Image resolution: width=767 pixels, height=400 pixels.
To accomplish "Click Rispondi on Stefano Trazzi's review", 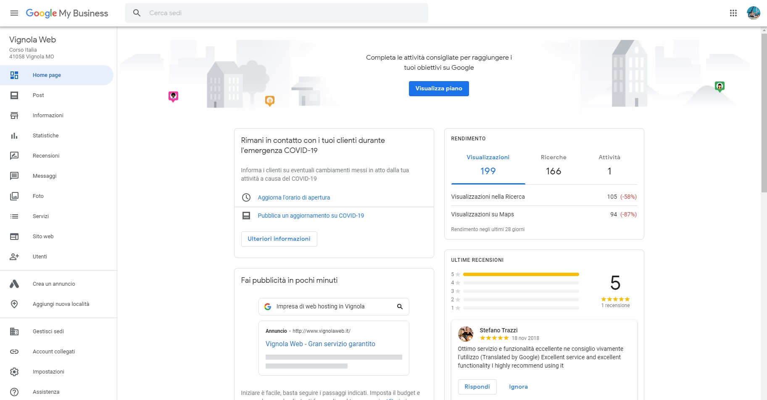I will 477,387.
